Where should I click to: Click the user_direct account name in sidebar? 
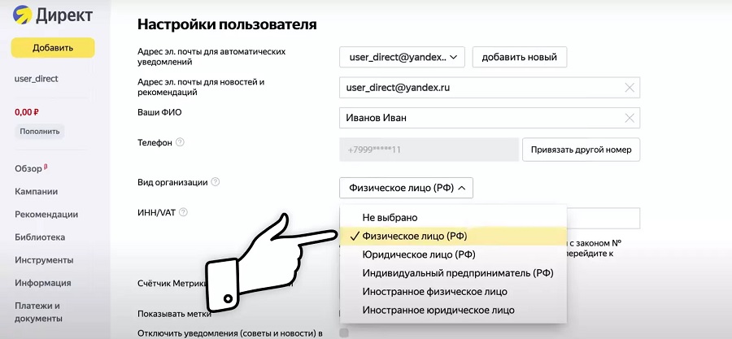click(x=37, y=79)
